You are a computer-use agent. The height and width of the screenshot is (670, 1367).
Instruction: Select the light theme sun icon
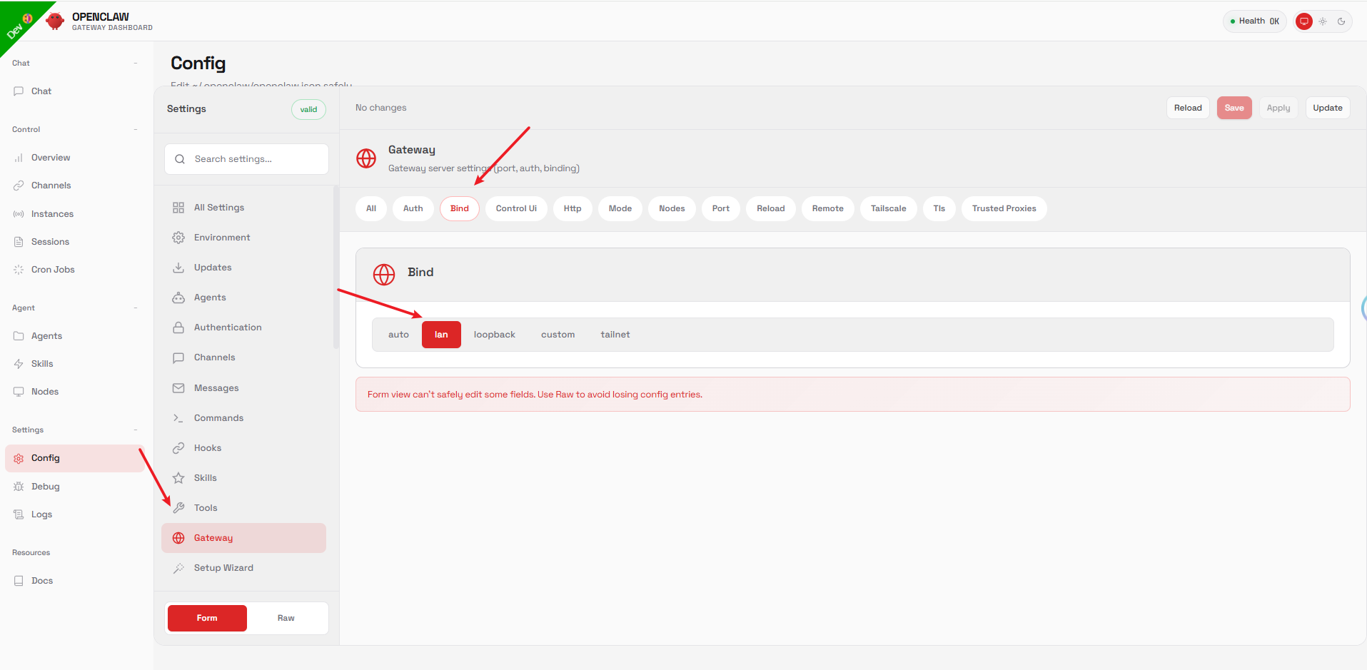(1323, 21)
